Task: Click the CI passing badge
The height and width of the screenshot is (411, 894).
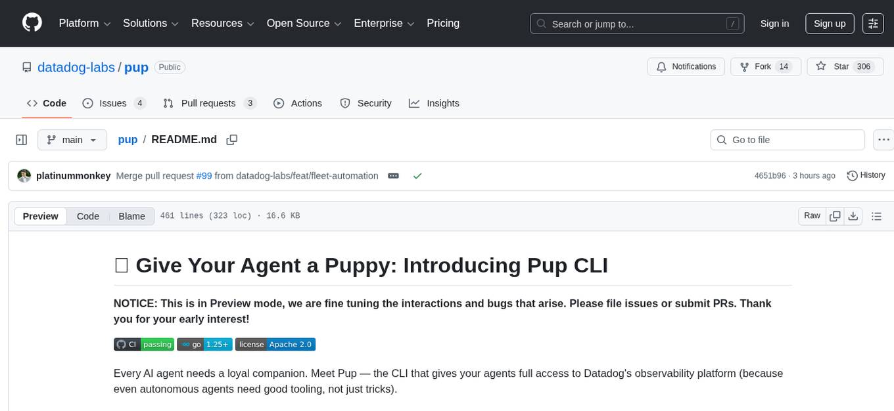Action: (143, 343)
